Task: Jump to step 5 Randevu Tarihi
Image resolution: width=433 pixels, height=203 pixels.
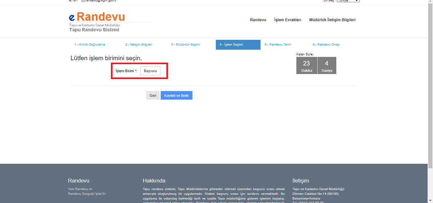Action: [x=278, y=45]
